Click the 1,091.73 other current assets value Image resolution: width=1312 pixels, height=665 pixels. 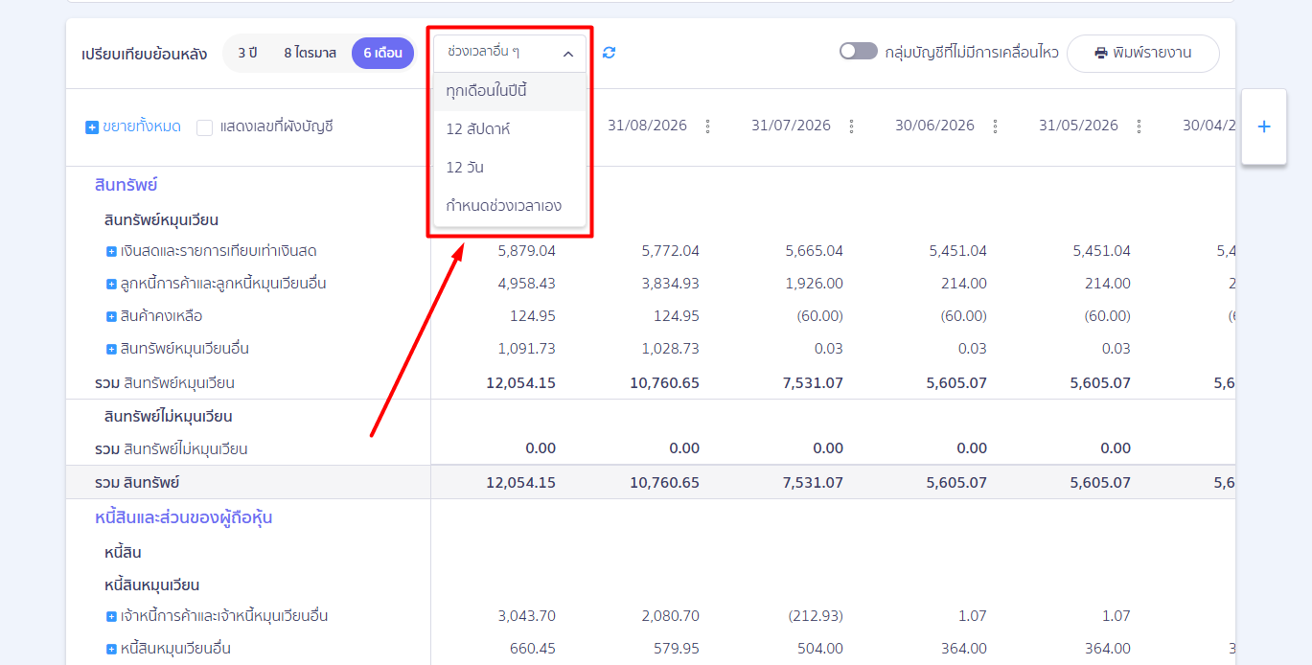[x=527, y=349]
